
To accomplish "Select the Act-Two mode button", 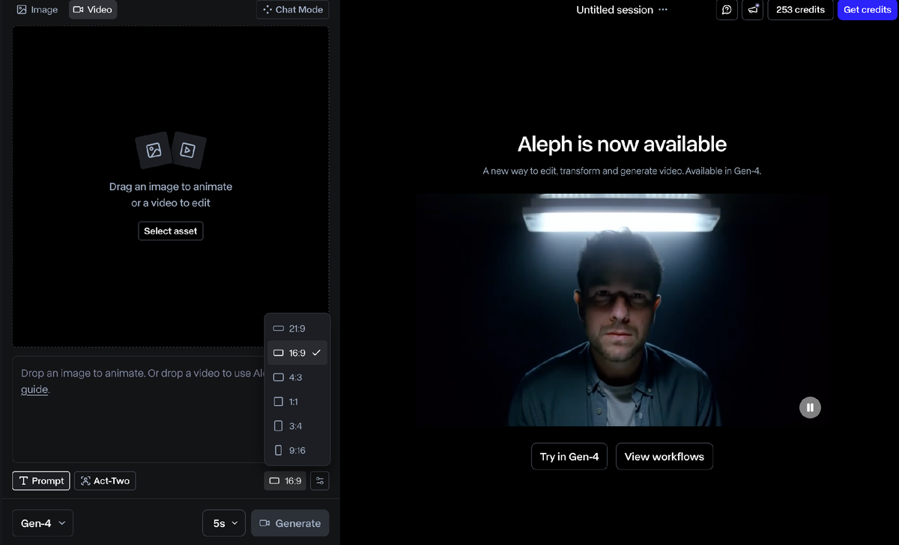I will [105, 481].
